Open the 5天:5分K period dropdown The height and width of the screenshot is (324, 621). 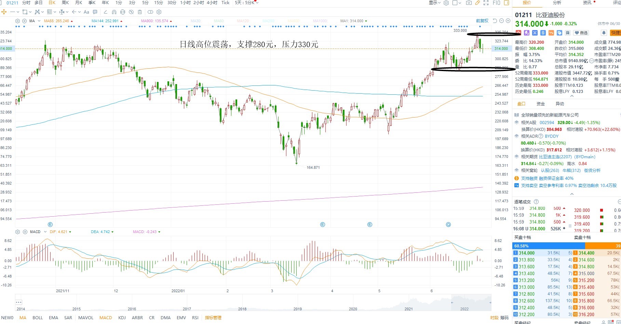[246, 3]
